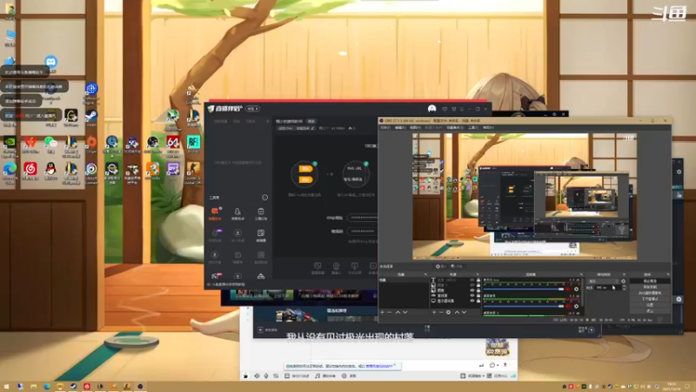Open the QQ penguin desktop shortcut
This screenshot has width=696, height=392.
50,169
